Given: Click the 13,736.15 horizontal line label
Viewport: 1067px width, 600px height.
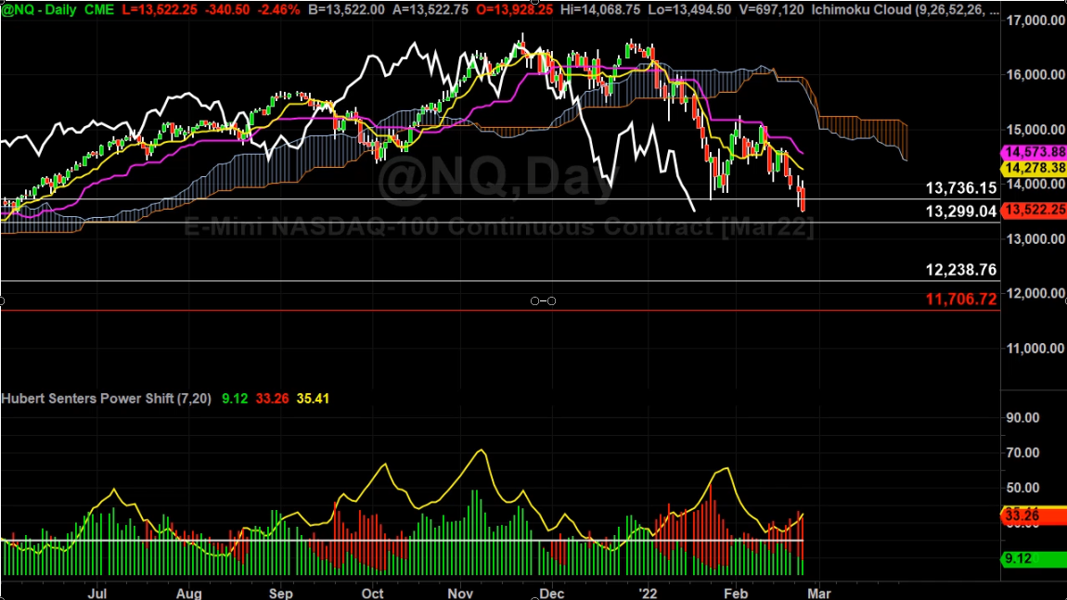Looking at the screenshot, I should [961, 187].
